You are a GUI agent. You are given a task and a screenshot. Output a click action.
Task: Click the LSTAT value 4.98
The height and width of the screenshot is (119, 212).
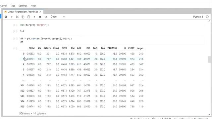click(x=132, y=54)
